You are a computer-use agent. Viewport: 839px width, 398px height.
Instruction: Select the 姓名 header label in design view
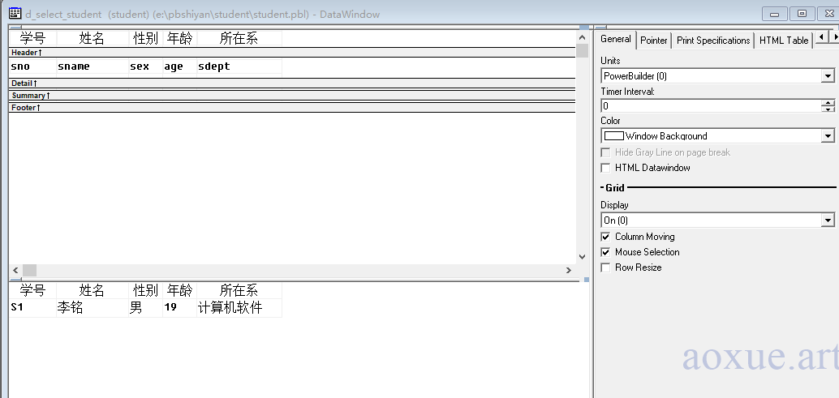(x=93, y=38)
